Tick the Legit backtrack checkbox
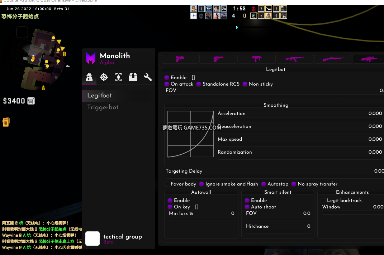 (323, 201)
